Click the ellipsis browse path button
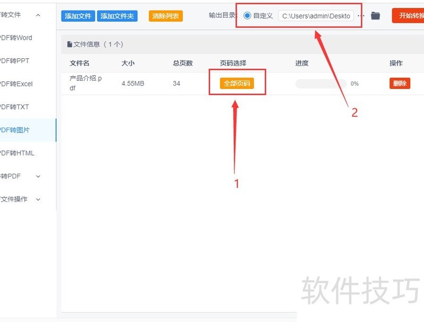Viewport: 424px width, 322px height. coord(361,16)
